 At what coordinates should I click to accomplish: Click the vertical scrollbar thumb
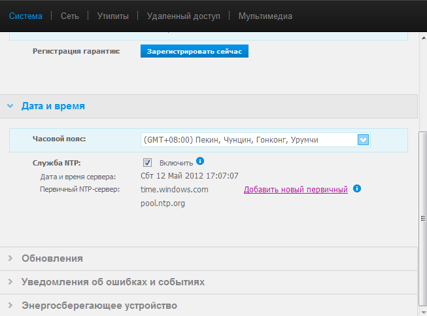point(423,219)
